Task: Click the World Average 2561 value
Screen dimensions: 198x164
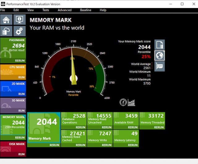Action: point(147,68)
